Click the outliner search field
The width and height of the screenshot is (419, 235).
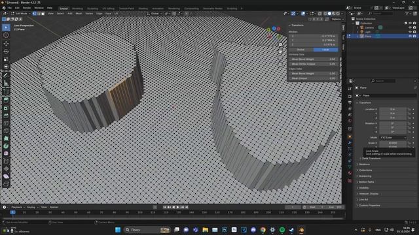(x=380, y=13)
